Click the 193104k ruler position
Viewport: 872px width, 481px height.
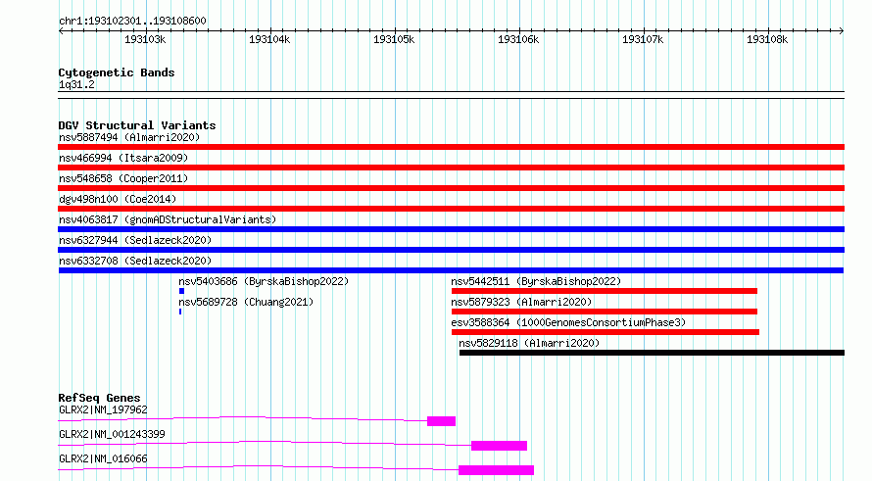(x=269, y=40)
